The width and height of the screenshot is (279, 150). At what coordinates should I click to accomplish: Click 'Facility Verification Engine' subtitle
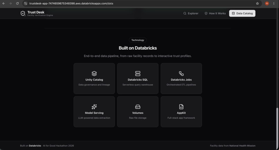point(40,15)
